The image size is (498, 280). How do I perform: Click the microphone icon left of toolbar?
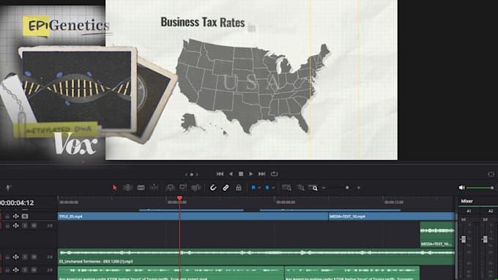(9, 188)
